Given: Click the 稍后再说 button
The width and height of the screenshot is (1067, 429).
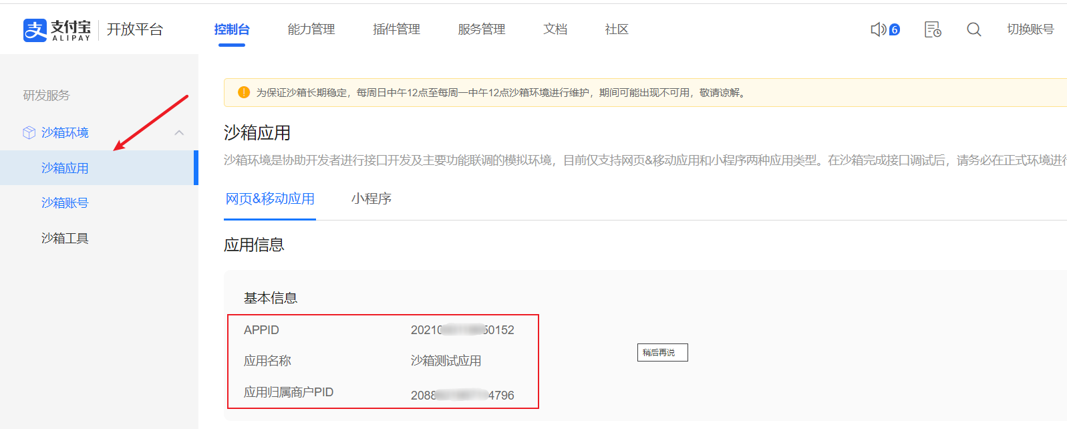Looking at the screenshot, I should [x=662, y=352].
